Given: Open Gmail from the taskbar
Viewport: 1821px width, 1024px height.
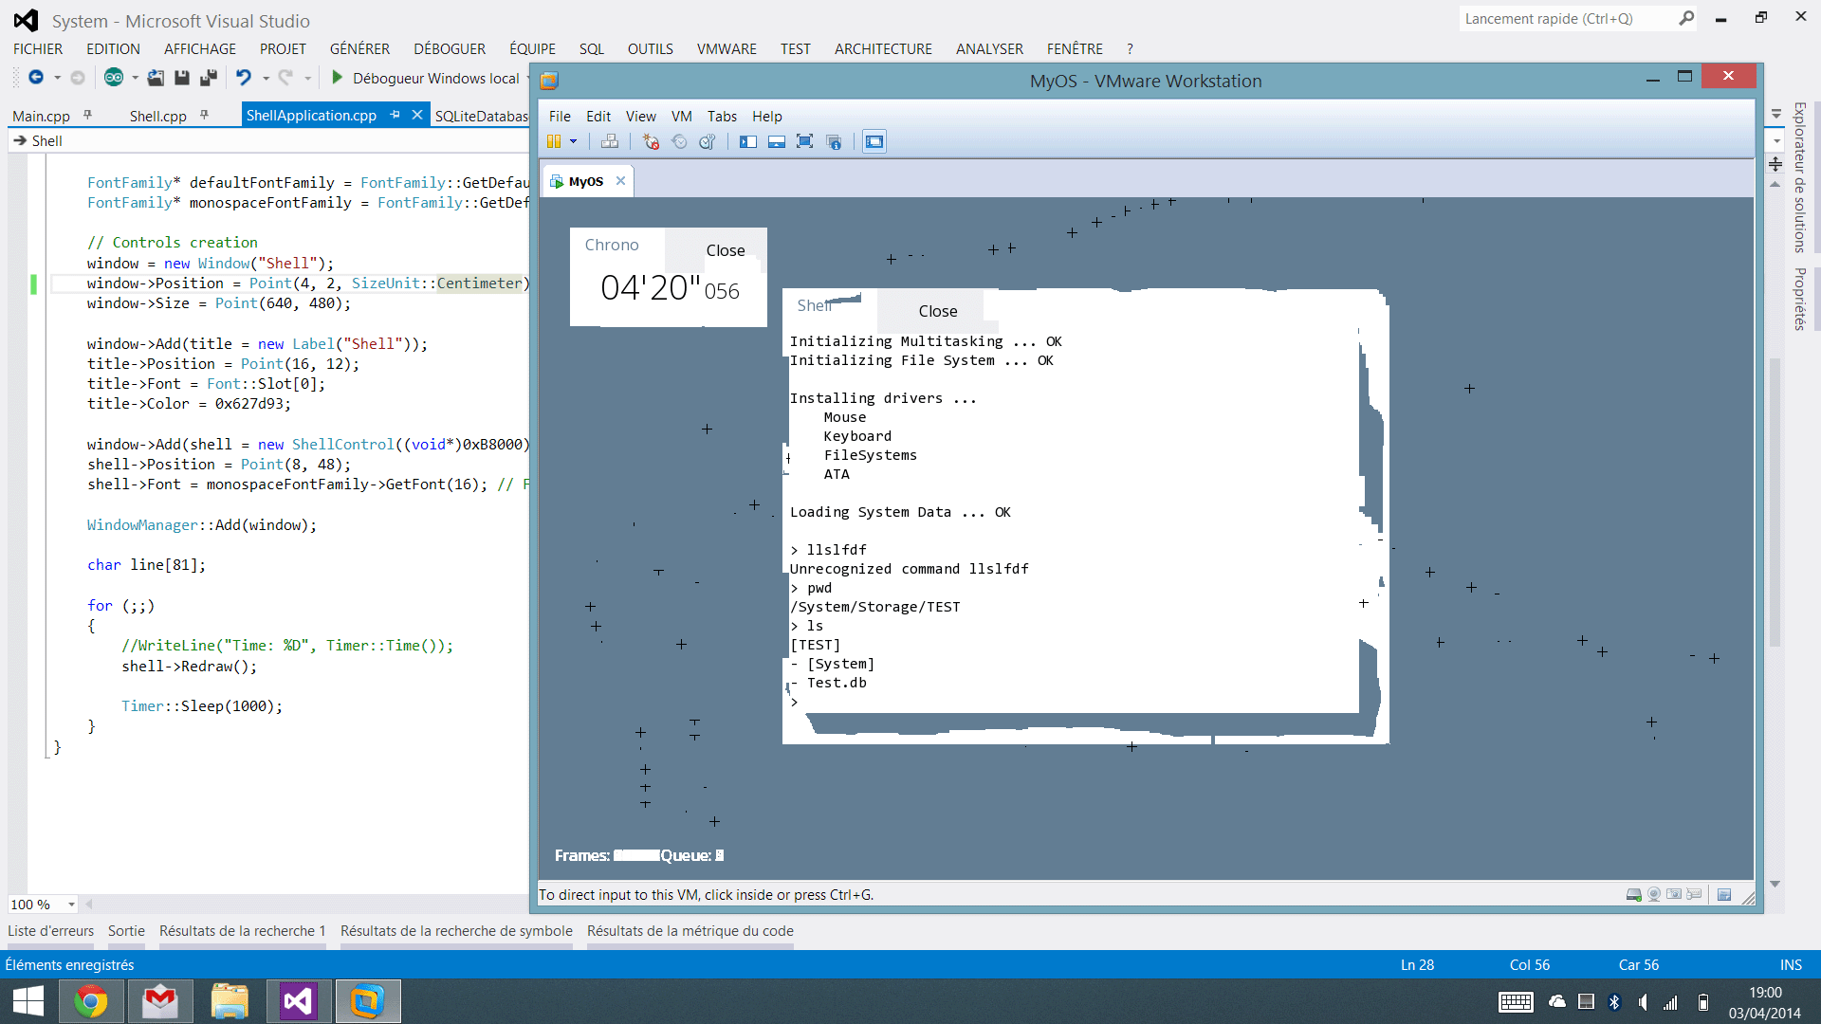Looking at the screenshot, I should (x=160, y=1001).
